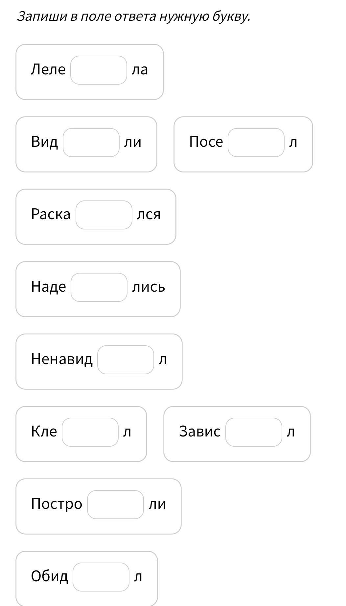Click the empty field in "Завис…л"
This screenshot has width=346, height=606.
pos(254,432)
